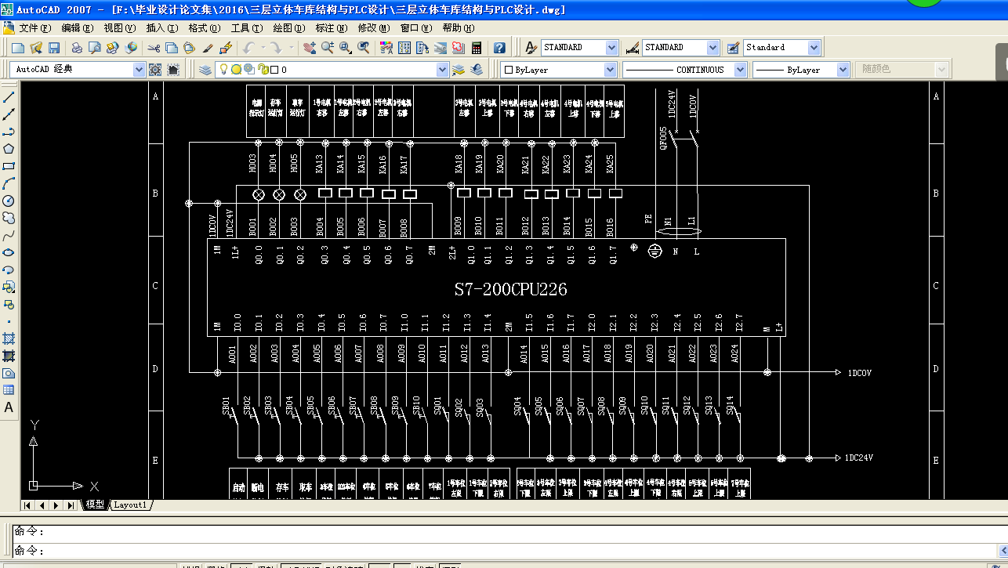The height and width of the screenshot is (568, 1008).
Task: Open the 格式 (Format) menu
Action: (205, 28)
